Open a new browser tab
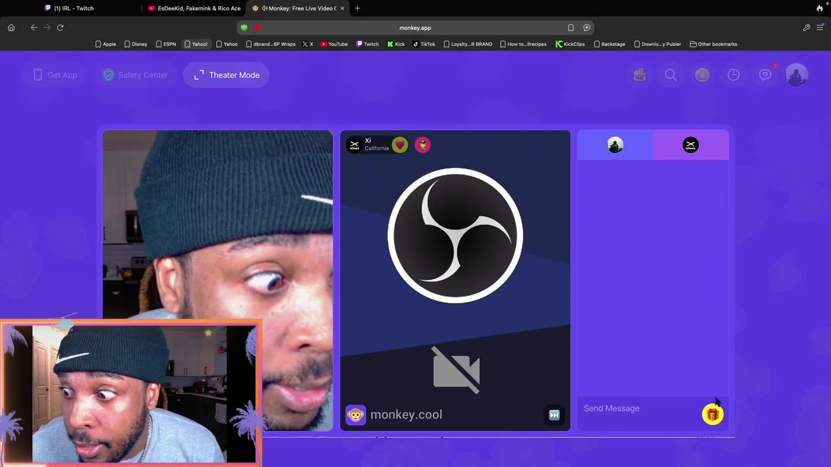 pos(357,8)
